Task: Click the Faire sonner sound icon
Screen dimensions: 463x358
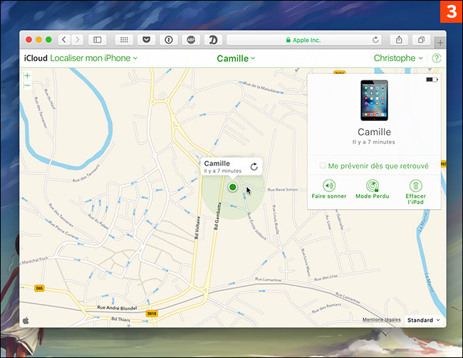Action: 328,185
